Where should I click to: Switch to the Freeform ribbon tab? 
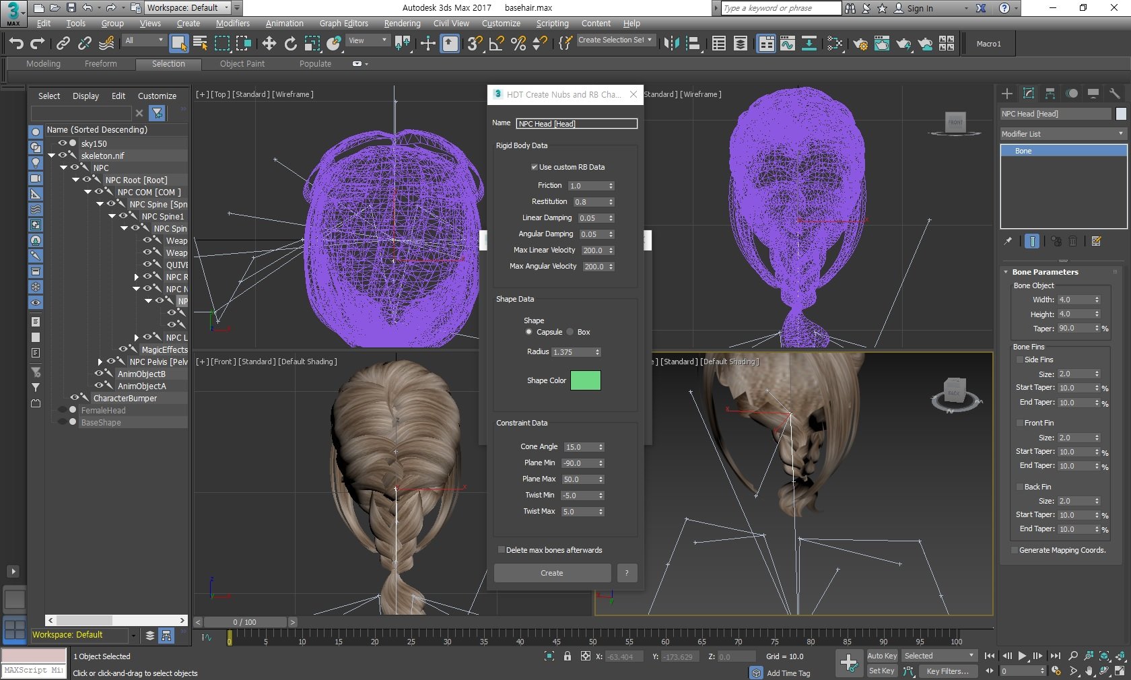tap(101, 64)
